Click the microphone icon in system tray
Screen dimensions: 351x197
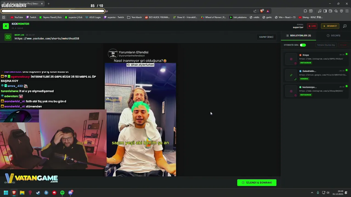pyautogui.click(x=318, y=193)
